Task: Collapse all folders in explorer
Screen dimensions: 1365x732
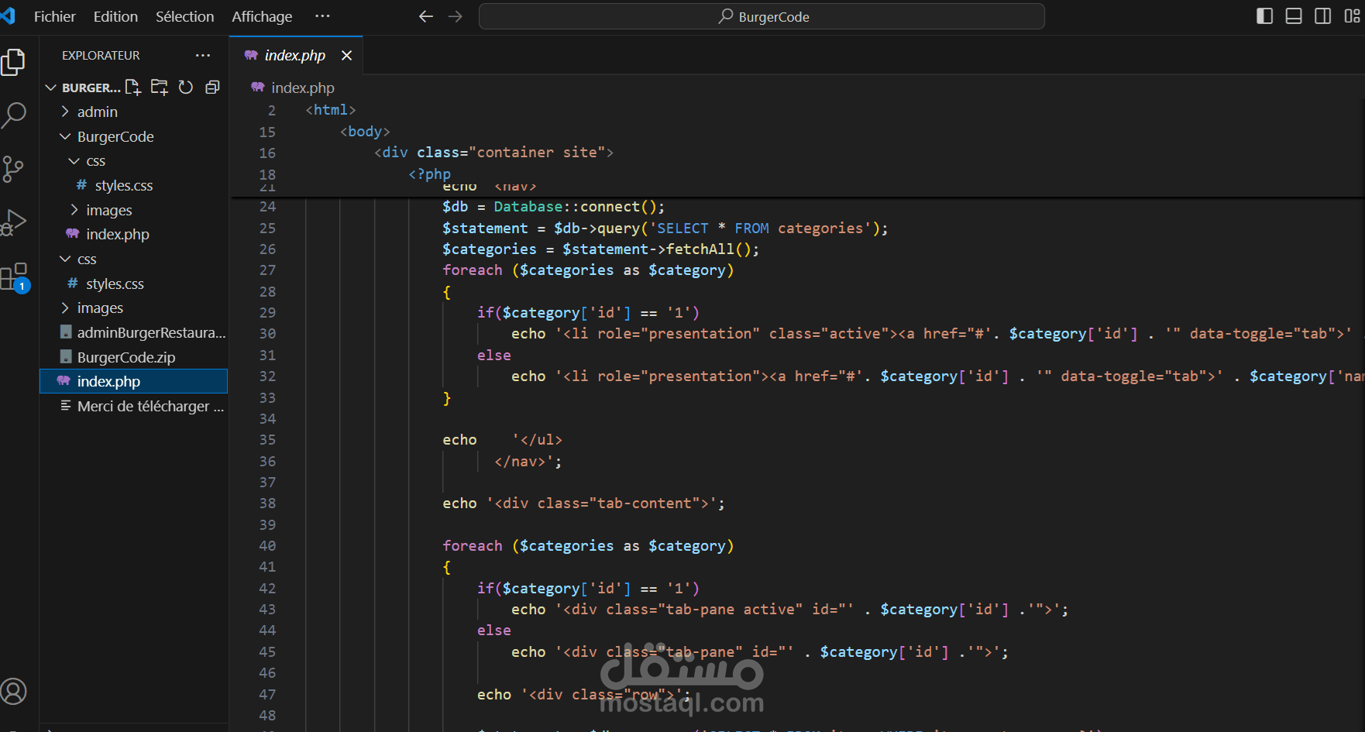Action: coord(212,88)
